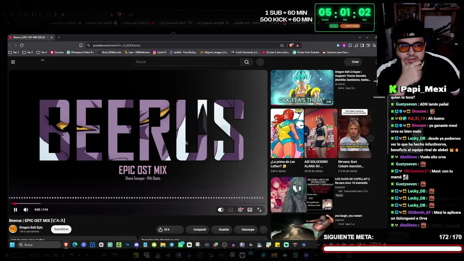Open browser media control music icon

356,45
